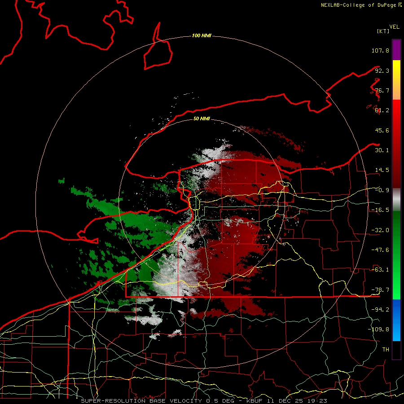Click the VEL legend title
Image resolution: width=404 pixels, height=404 pixels.
click(394, 26)
